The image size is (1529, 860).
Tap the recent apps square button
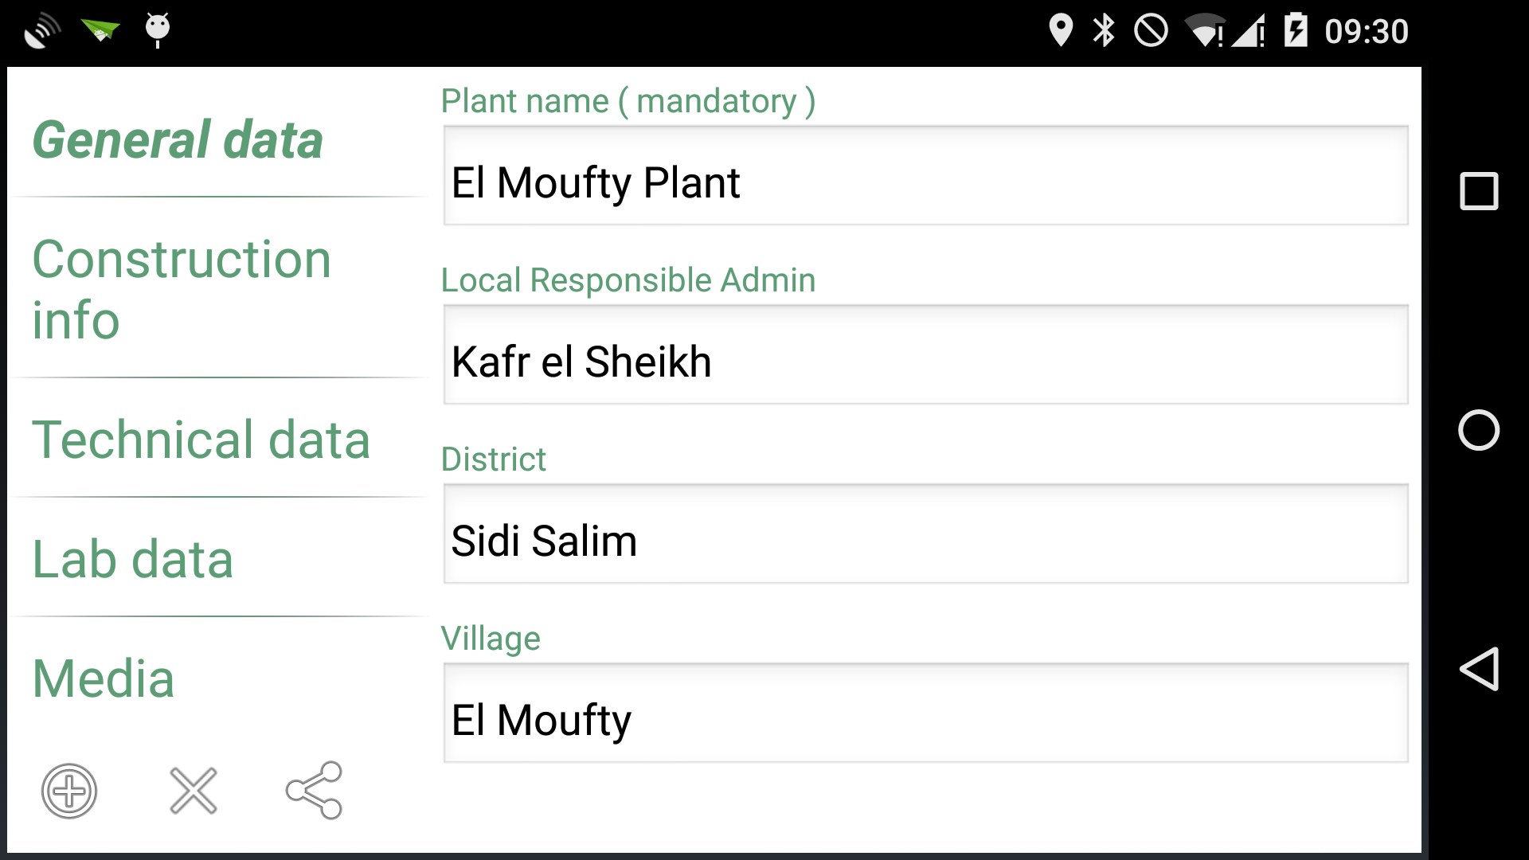pyautogui.click(x=1479, y=191)
